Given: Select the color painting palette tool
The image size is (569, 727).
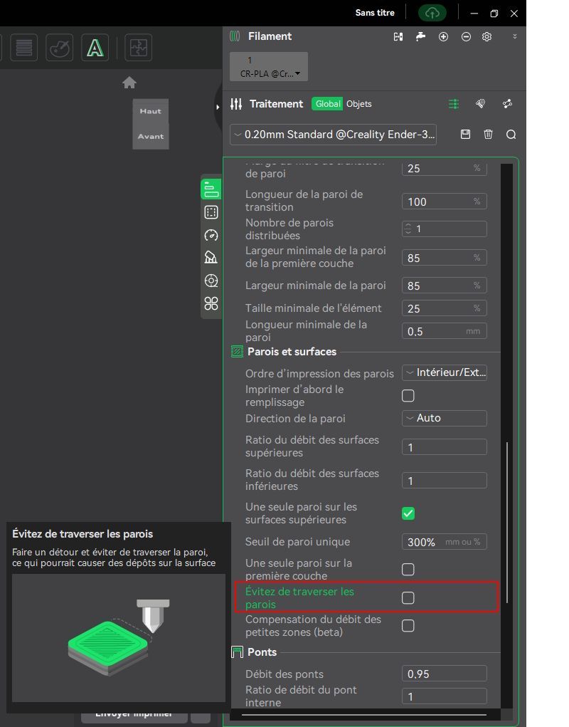Looking at the screenshot, I should (59, 47).
